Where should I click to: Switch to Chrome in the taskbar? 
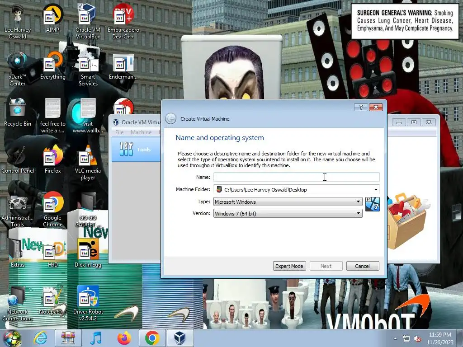click(x=152, y=338)
